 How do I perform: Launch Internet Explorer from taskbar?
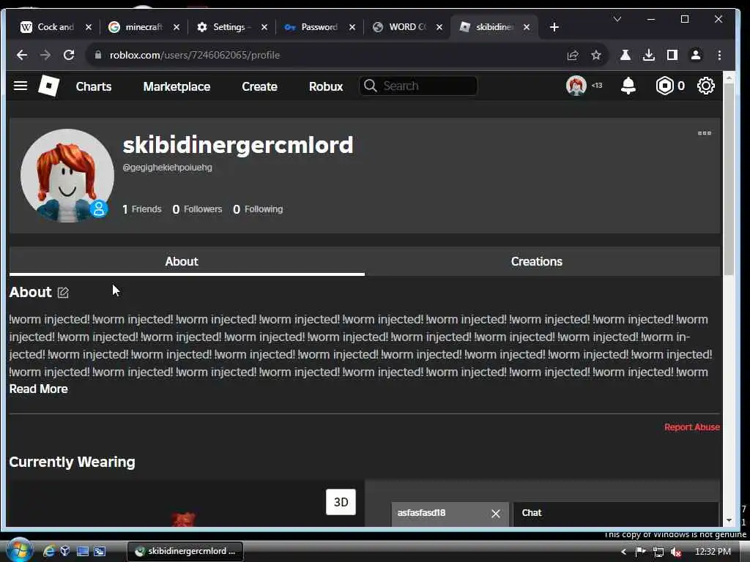click(48, 552)
